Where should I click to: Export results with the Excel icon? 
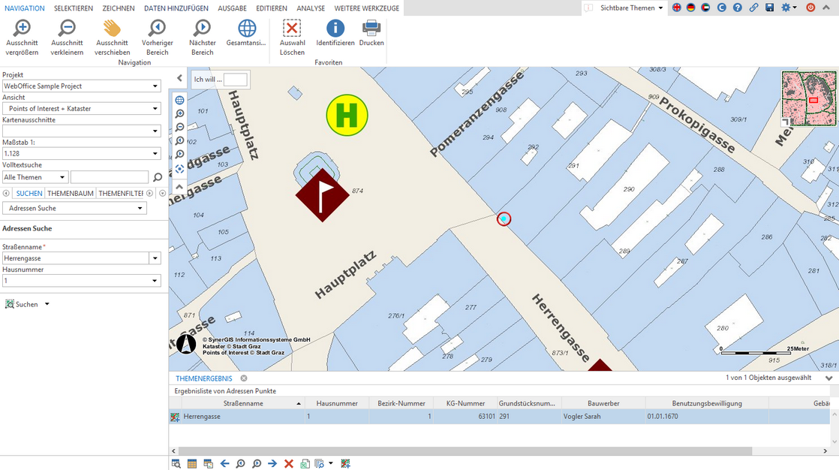click(305, 464)
